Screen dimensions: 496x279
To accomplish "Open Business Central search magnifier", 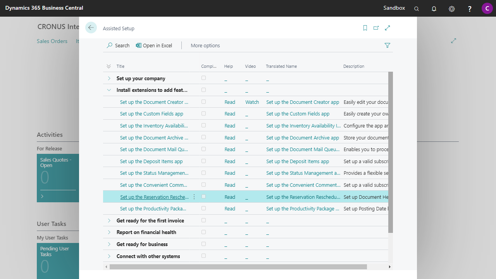I will [416, 8].
